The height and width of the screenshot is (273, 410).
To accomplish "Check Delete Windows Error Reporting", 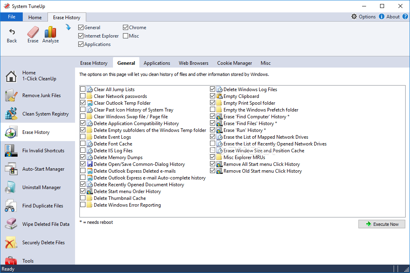I will [83, 205].
